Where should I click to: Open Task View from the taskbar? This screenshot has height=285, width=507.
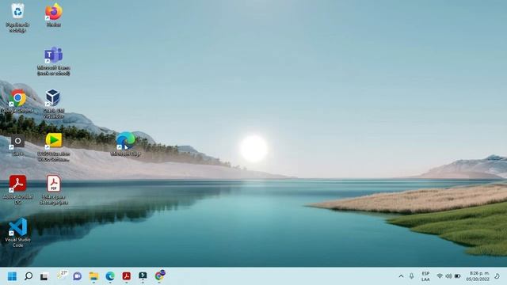point(44,276)
